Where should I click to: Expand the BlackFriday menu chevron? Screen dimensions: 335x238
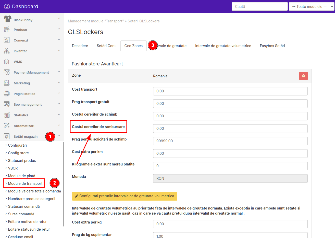pos(59,18)
